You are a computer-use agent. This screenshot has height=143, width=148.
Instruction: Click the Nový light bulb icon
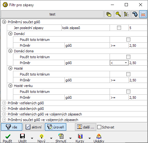[41, 136]
